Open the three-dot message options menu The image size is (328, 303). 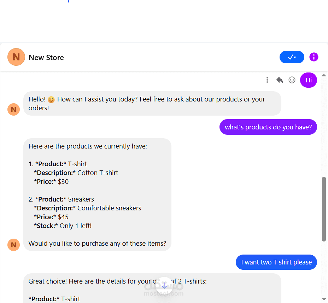pos(267,80)
